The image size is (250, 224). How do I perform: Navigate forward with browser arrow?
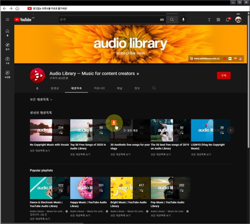(11, 8)
